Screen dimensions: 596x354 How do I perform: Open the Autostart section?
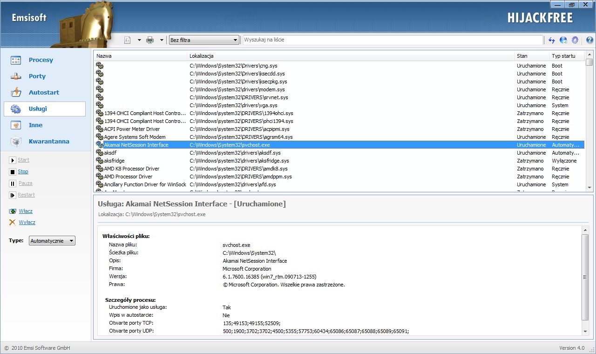(x=45, y=93)
